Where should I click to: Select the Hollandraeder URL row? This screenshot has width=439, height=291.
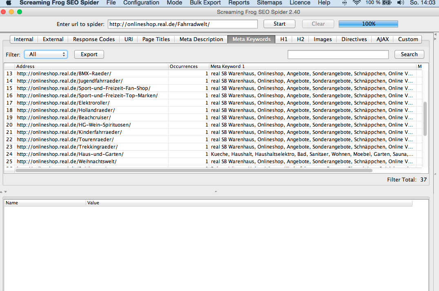[213, 110]
